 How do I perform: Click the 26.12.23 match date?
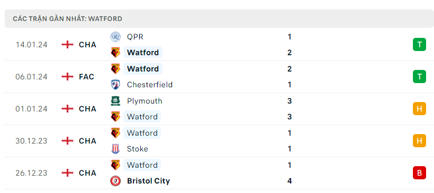31,173
